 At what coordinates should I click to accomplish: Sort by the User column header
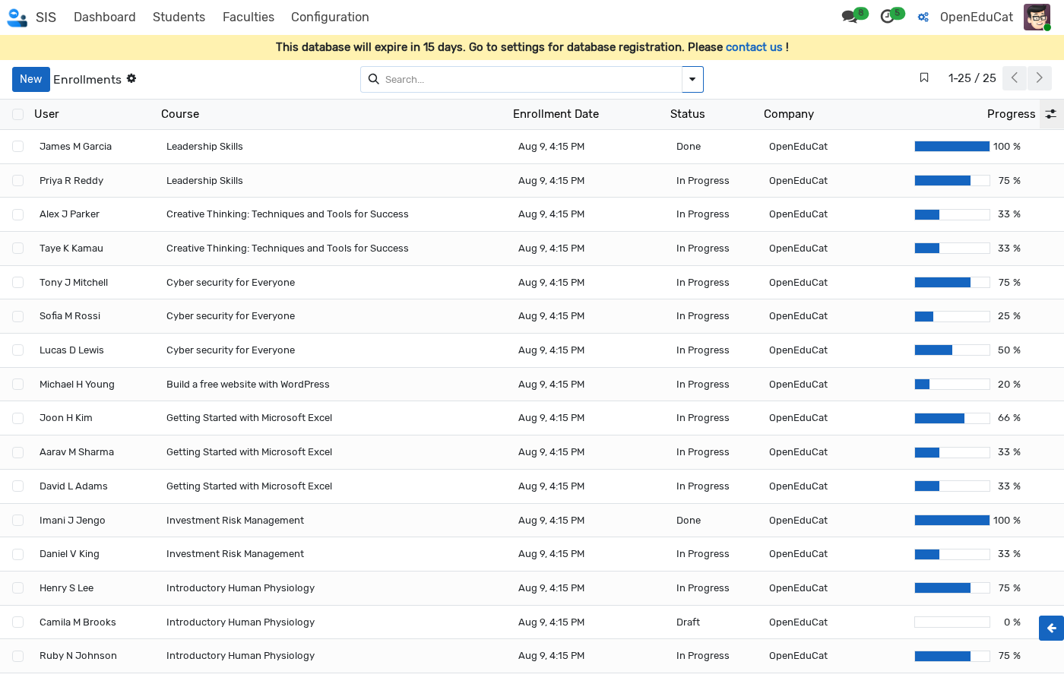(46, 114)
